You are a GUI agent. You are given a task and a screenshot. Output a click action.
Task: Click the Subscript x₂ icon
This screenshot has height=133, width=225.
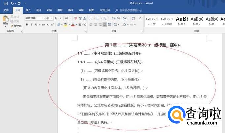coord(47,25)
